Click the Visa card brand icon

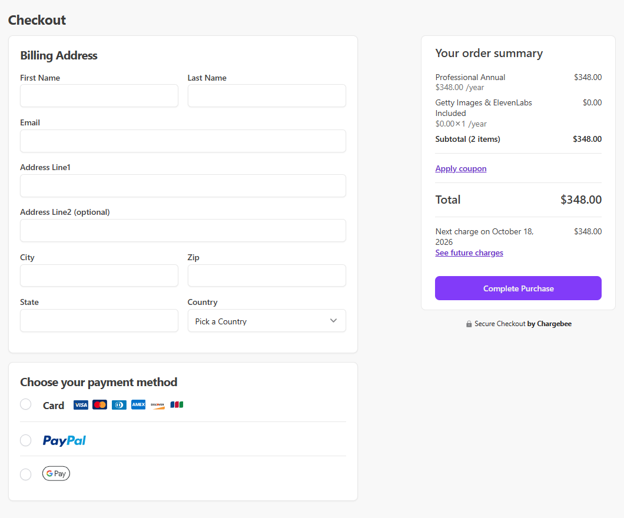click(x=81, y=404)
